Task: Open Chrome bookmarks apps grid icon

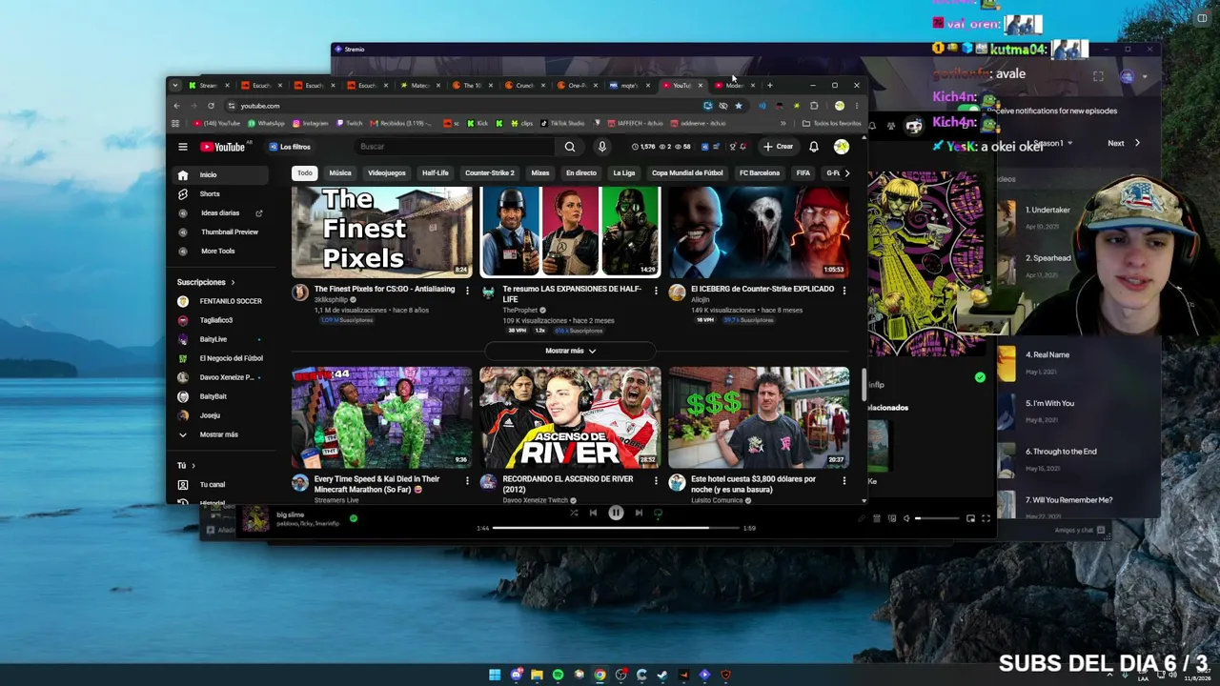Action: [x=175, y=123]
